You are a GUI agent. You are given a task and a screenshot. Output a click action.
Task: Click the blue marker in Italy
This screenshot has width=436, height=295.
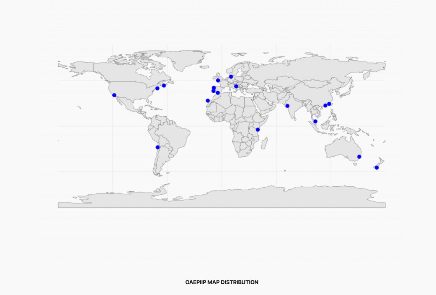tap(236, 86)
